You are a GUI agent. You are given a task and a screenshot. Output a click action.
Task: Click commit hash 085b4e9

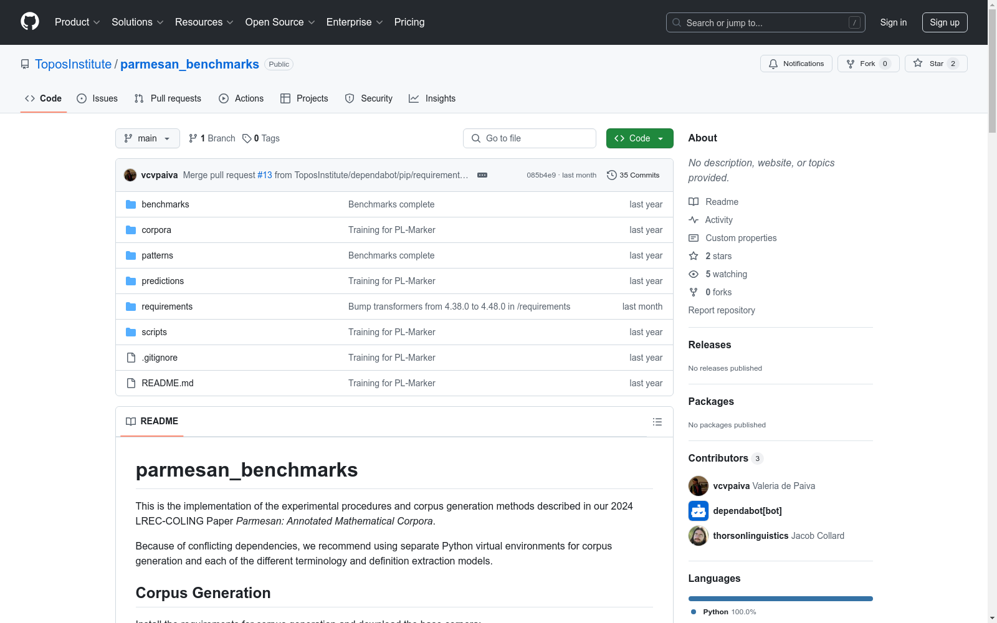[x=541, y=175]
